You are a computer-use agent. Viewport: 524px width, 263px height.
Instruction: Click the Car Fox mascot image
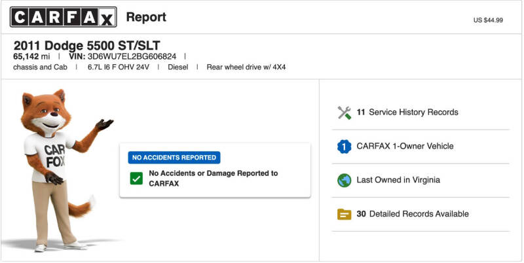pos(60,170)
